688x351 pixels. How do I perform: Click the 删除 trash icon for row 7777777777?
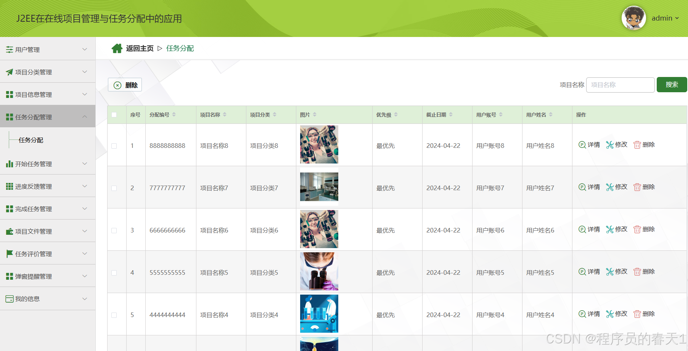[x=637, y=187]
